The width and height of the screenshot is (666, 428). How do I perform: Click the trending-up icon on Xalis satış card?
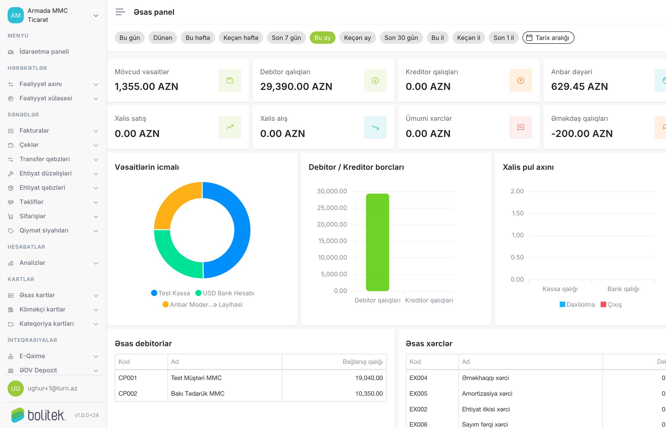click(230, 127)
